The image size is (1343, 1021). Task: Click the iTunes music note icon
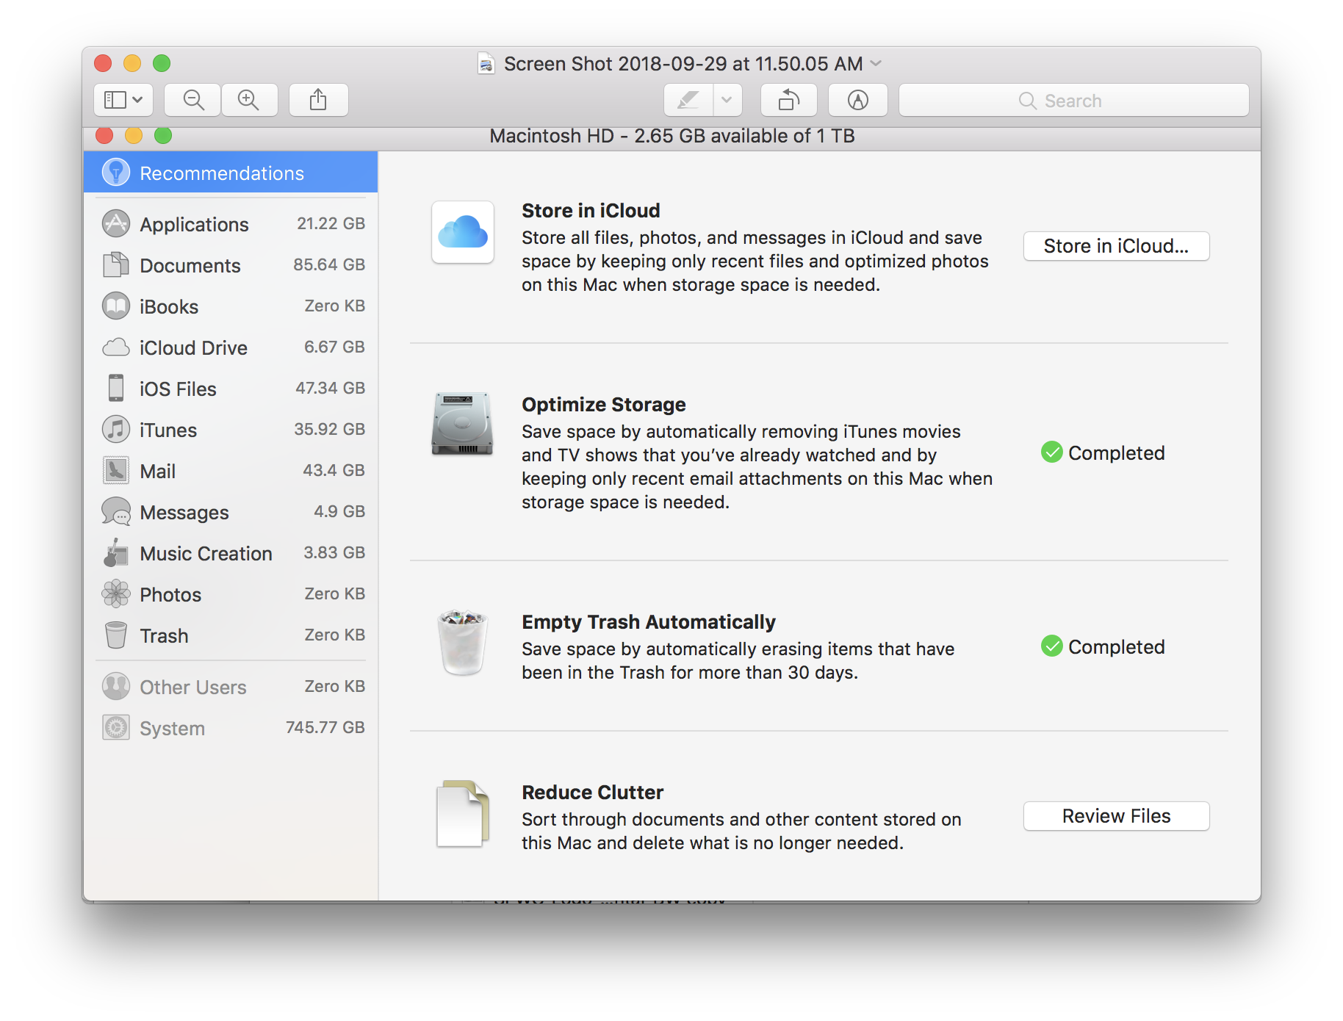116,429
